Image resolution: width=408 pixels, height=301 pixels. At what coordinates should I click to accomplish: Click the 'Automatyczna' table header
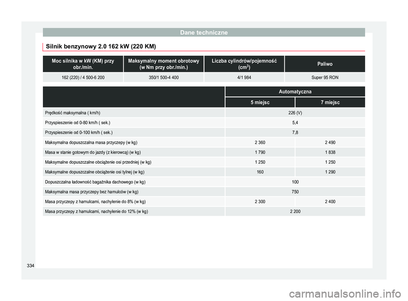point(295,92)
